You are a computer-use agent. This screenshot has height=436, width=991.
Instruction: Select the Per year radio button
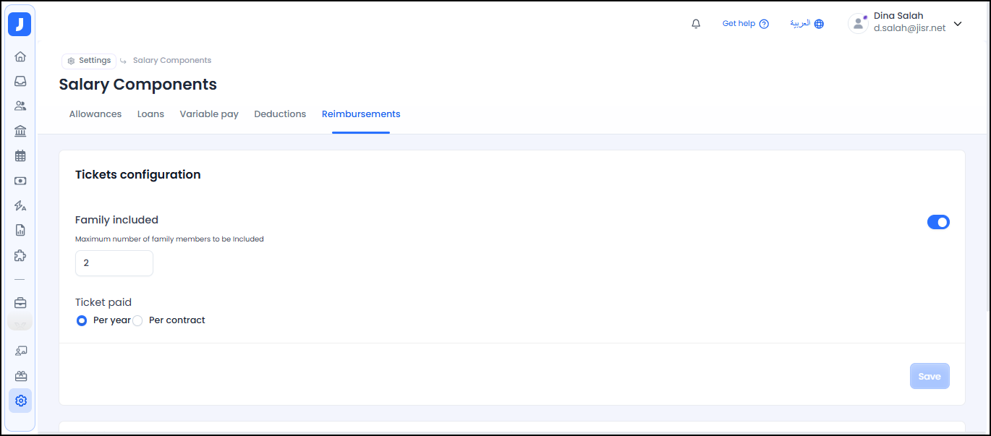(x=82, y=320)
